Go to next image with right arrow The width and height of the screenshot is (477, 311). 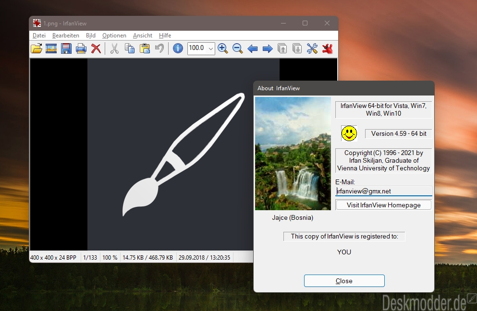pyautogui.click(x=268, y=48)
